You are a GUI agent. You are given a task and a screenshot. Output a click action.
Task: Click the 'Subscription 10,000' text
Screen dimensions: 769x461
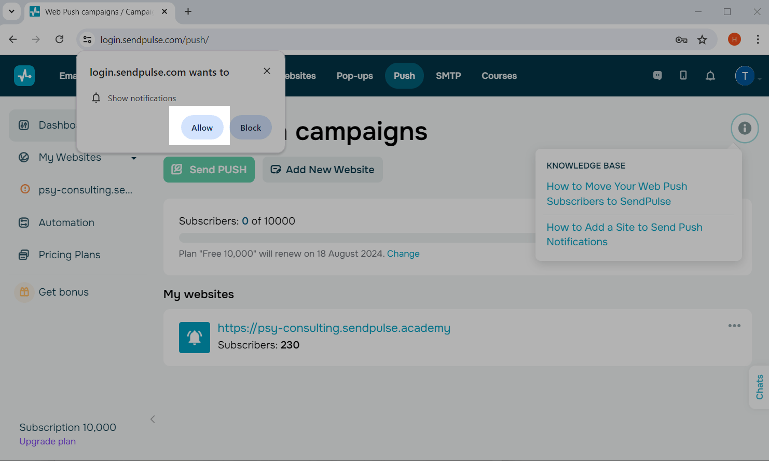point(68,427)
